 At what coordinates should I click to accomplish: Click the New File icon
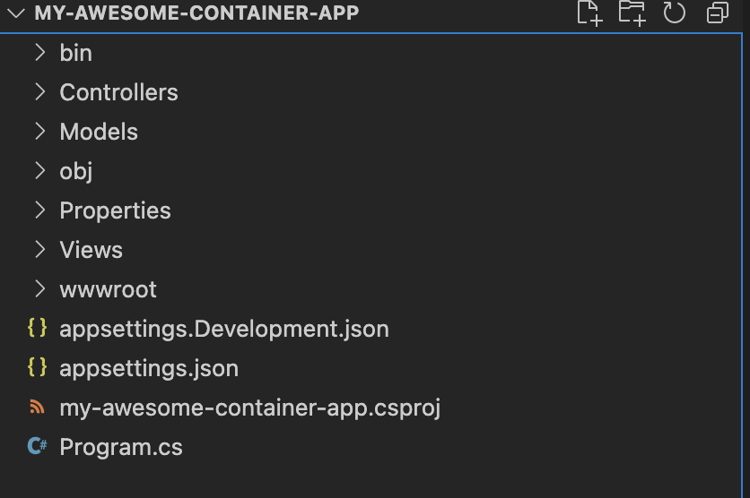[x=589, y=13]
